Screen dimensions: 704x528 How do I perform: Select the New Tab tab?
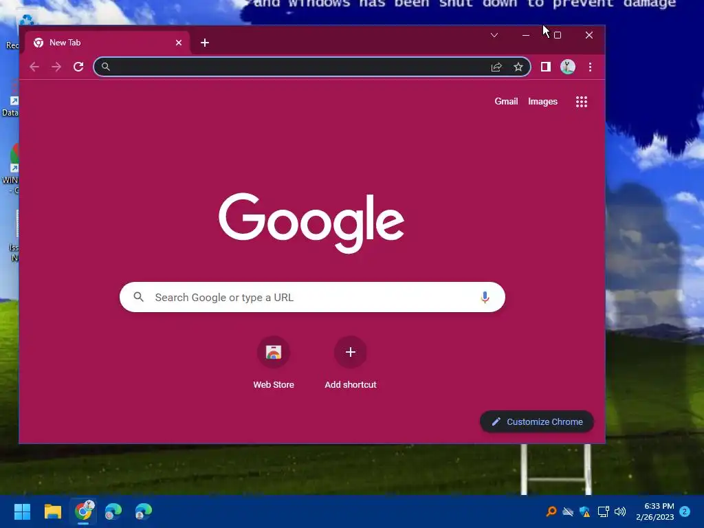click(x=108, y=43)
